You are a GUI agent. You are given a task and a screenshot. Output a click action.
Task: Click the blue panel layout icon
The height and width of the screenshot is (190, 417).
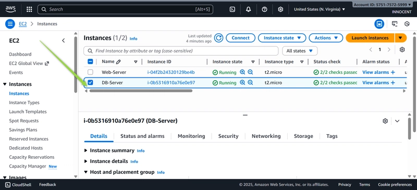379,24
